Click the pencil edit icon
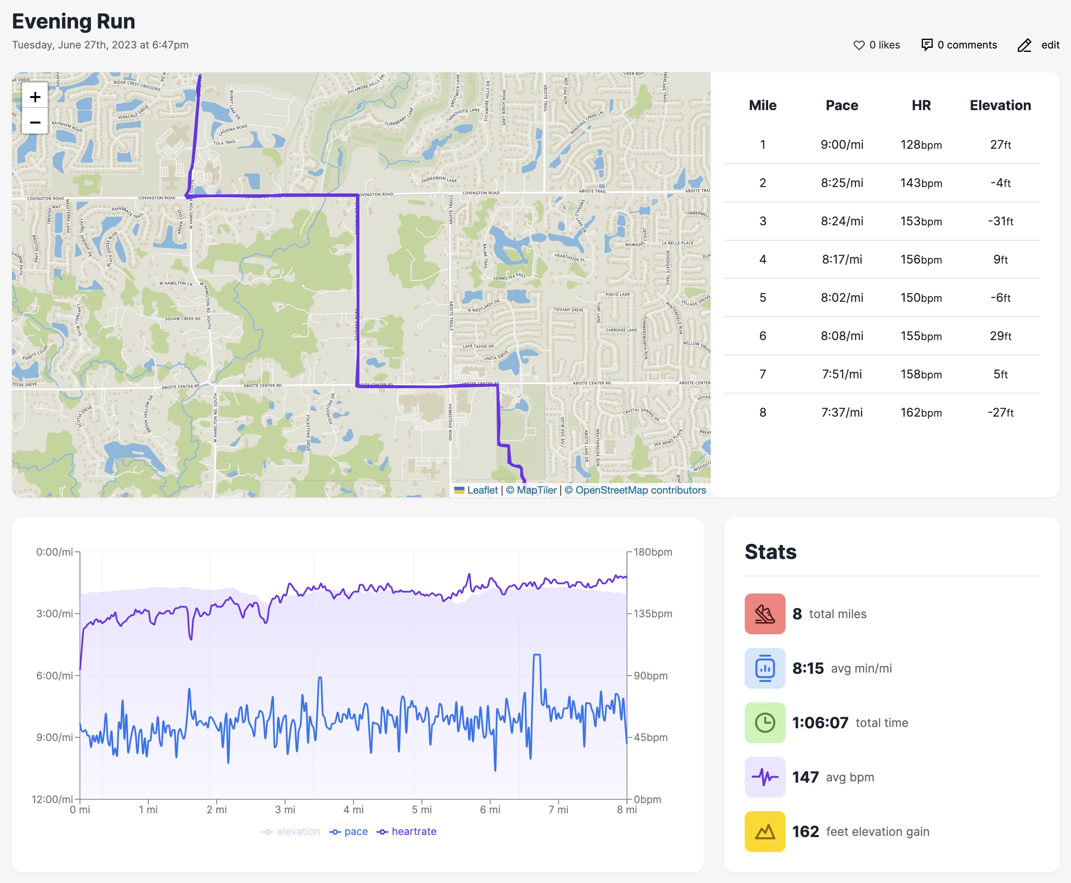Screen dimensions: 1071x883 pos(1024,45)
